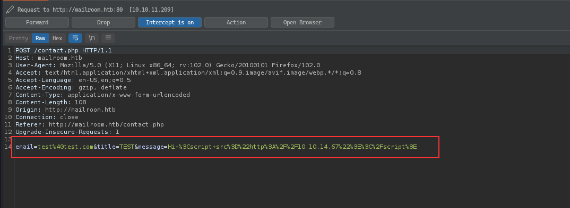This screenshot has width=570, height=208.
Task: Forward the intercepted request
Action: coord(37,22)
